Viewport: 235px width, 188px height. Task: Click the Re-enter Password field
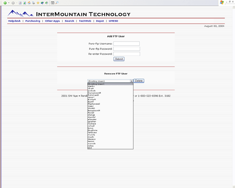127,54
